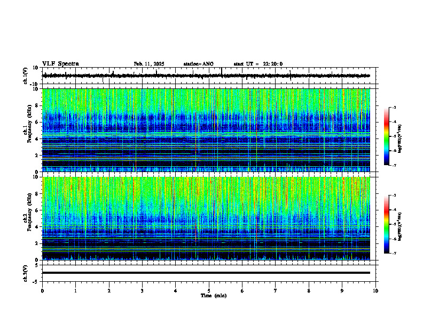Image resolution: width=423 pixels, height=326 pixels.
Task: Click the "-3" label on ch.1 color scale
Action: (394, 107)
